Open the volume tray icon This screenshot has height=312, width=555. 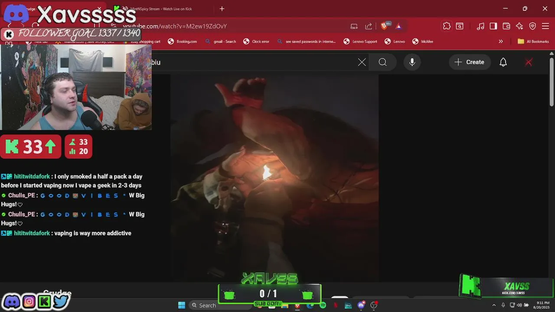pyautogui.click(x=519, y=305)
